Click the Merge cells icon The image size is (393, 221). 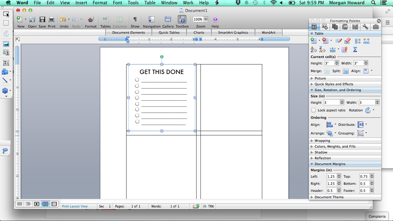tap(327, 71)
